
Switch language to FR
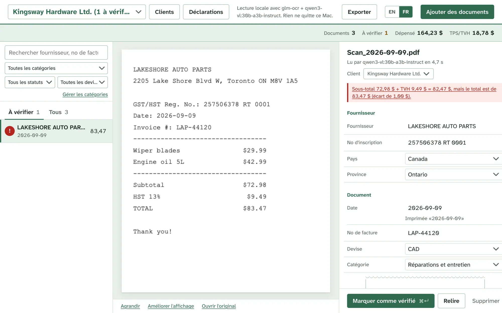pos(406,12)
